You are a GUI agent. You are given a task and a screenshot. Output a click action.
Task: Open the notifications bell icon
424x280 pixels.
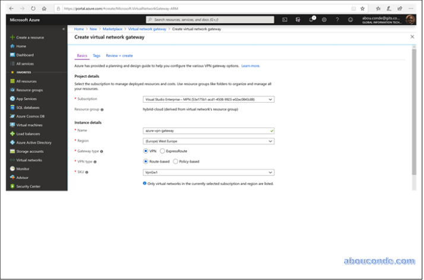coord(311,20)
